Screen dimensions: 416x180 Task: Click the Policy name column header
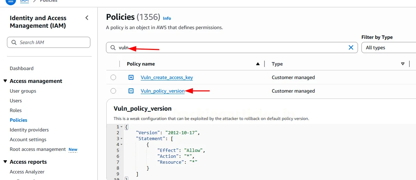pos(141,64)
